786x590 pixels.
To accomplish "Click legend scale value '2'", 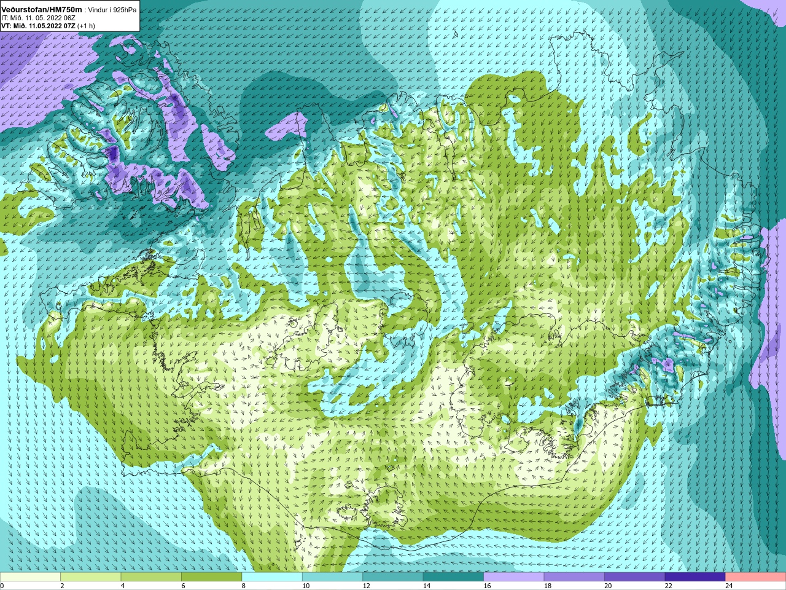I will pos(62,586).
